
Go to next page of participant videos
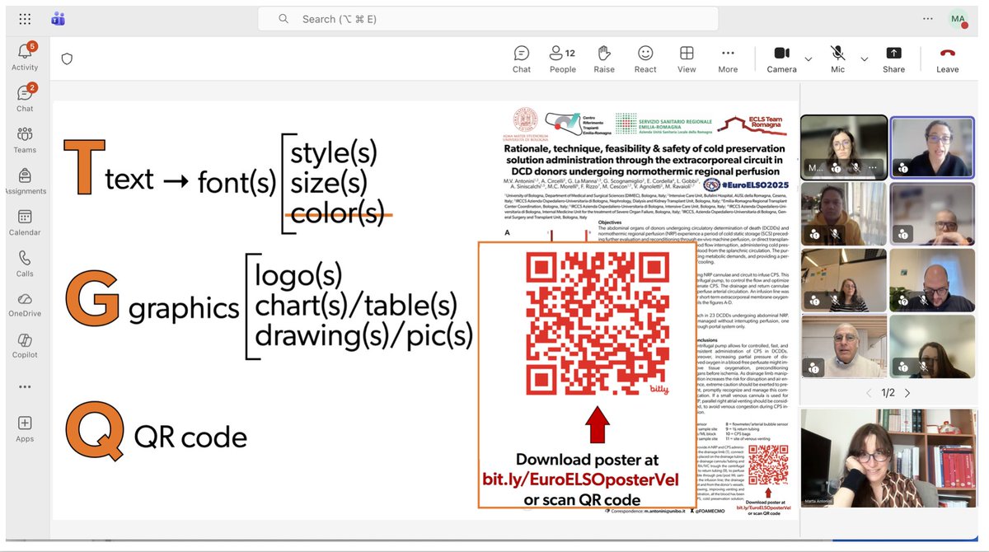click(907, 393)
